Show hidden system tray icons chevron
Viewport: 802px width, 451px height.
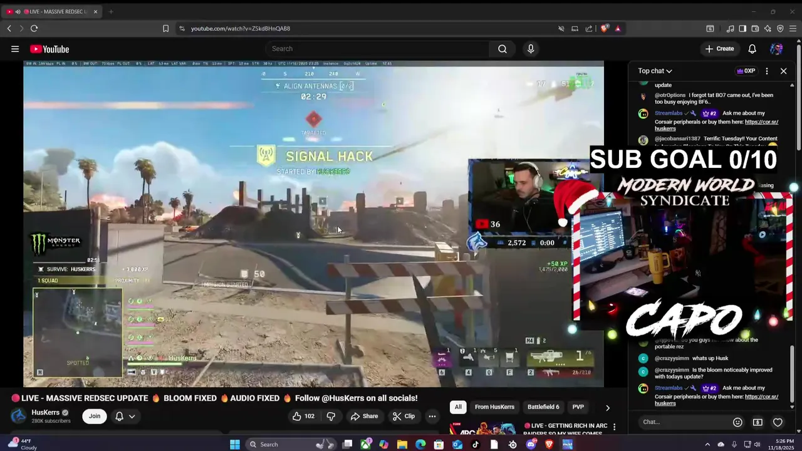pos(708,445)
